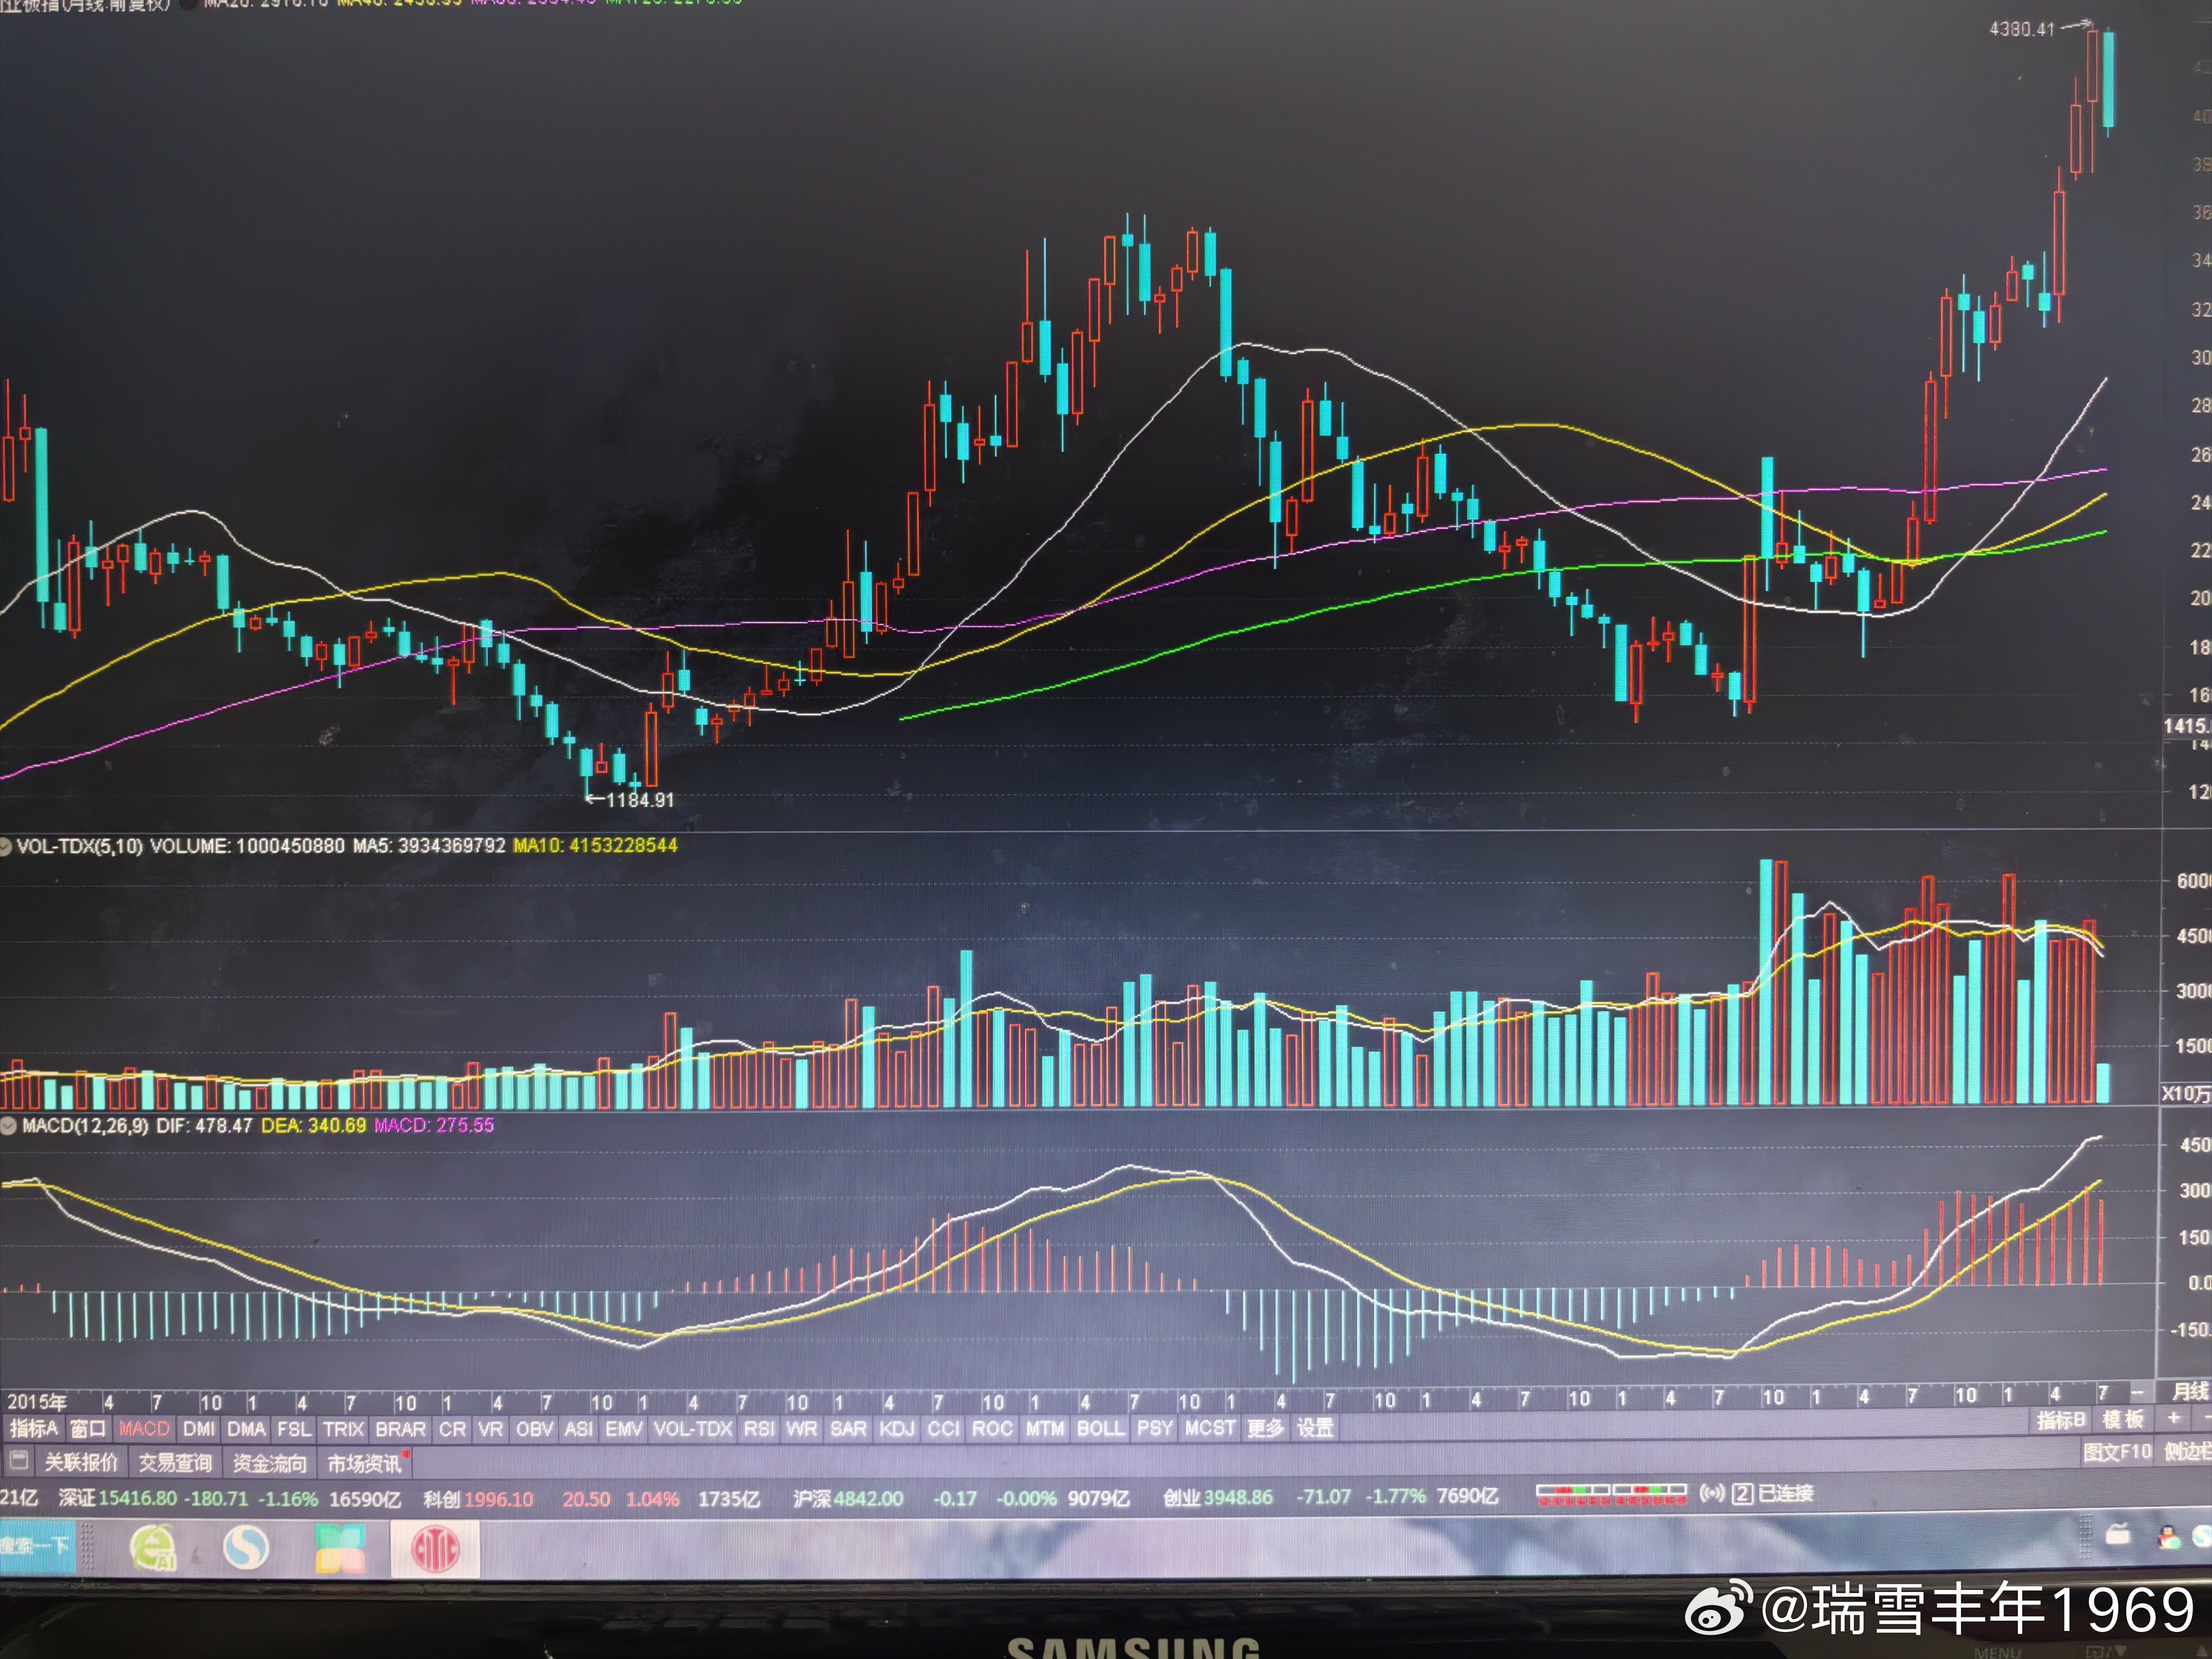2212x1659 pixels.
Task: Open the 资金流向 tab
Action: [270, 1463]
